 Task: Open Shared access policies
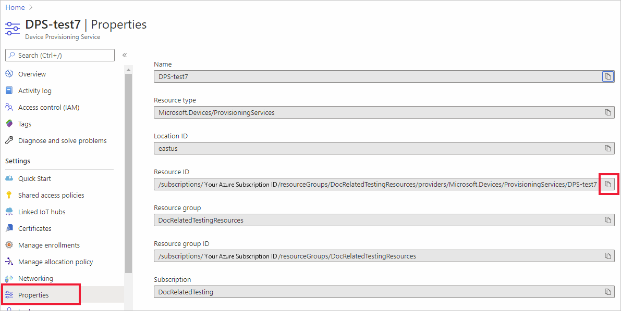tap(51, 196)
